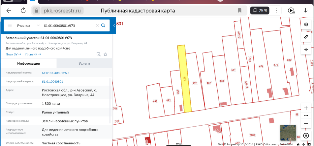
Task: Reset map orientation with compass button
Action: [306, 135]
